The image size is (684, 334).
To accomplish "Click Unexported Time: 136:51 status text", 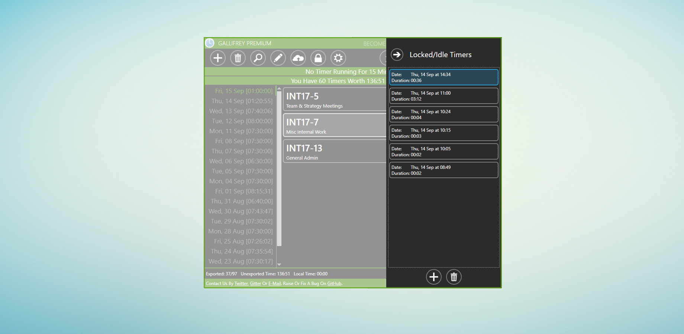I will 265,274.
